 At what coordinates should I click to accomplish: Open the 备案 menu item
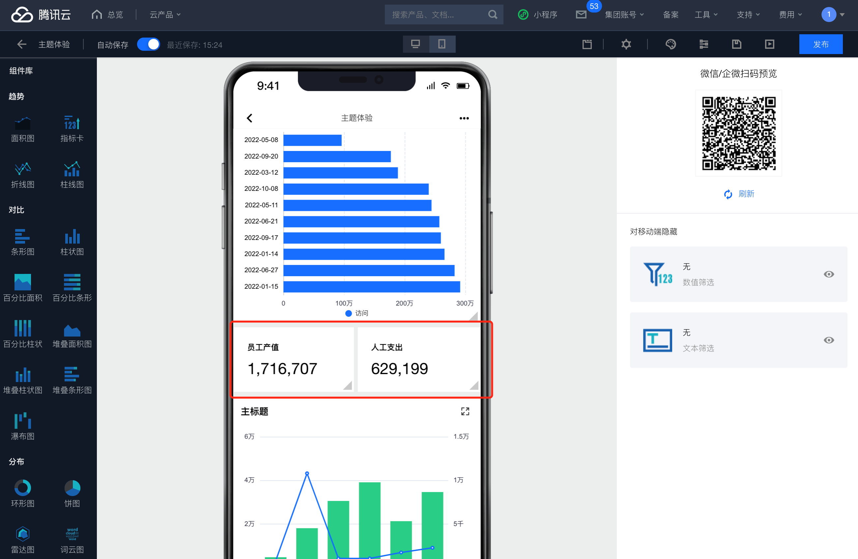click(671, 15)
